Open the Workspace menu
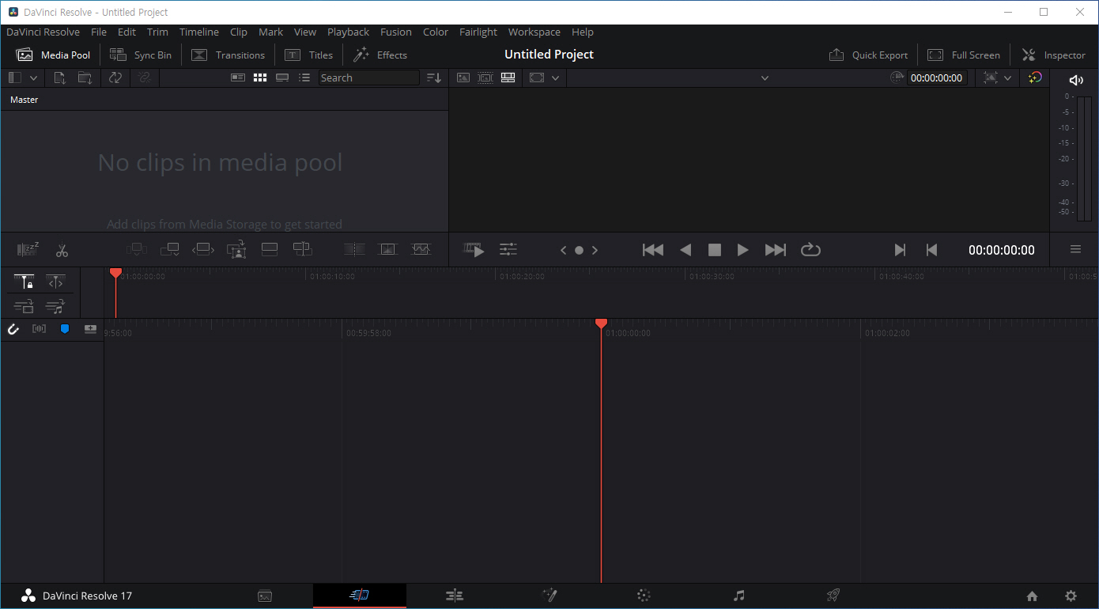The width and height of the screenshot is (1099, 609). 534,32
